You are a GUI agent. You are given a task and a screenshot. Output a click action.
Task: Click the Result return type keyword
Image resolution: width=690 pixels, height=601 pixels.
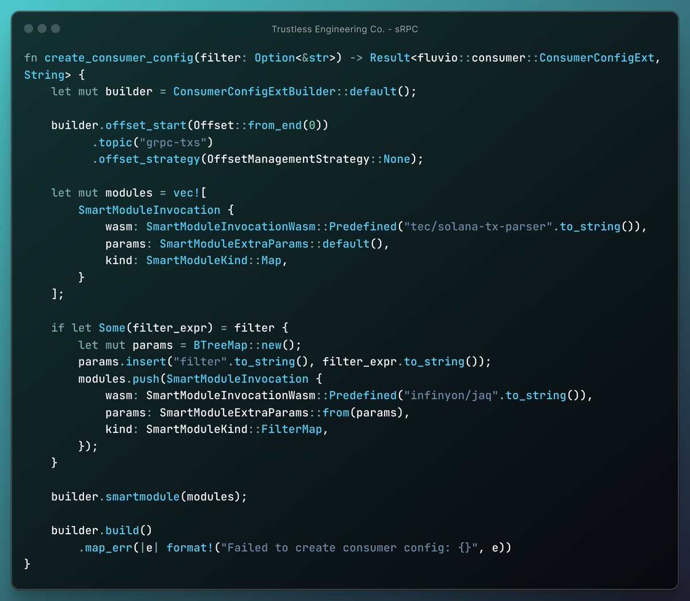click(390, 58)
